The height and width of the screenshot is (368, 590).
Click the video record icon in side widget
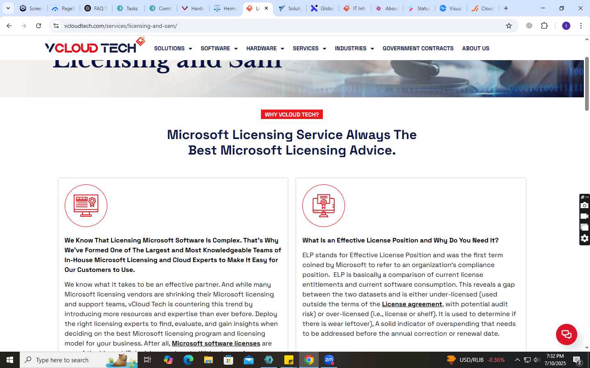(585, 216)
